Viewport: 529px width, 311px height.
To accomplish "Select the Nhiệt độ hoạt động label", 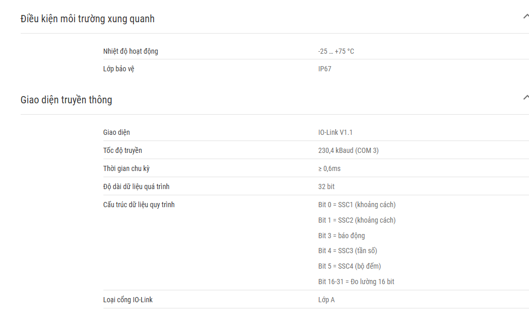I will tap(130, 51).
